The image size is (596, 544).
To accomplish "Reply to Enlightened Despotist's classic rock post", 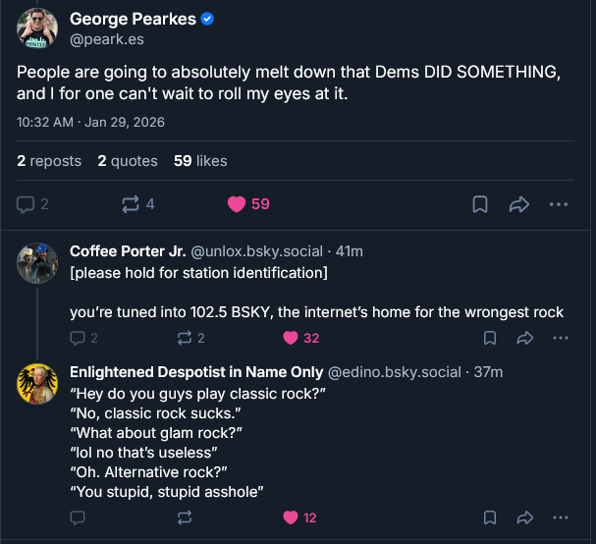I will [x=79, y=517].
